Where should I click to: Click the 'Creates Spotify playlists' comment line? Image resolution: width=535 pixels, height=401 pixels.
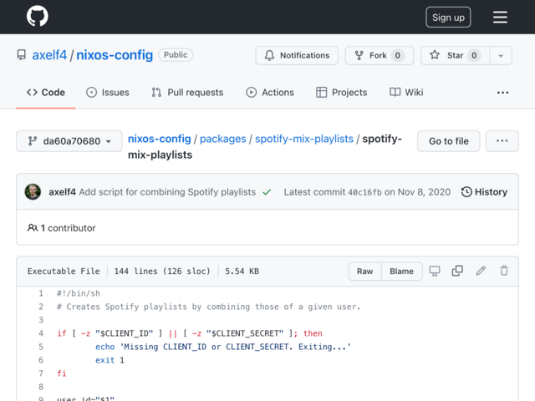coord(208,307)
